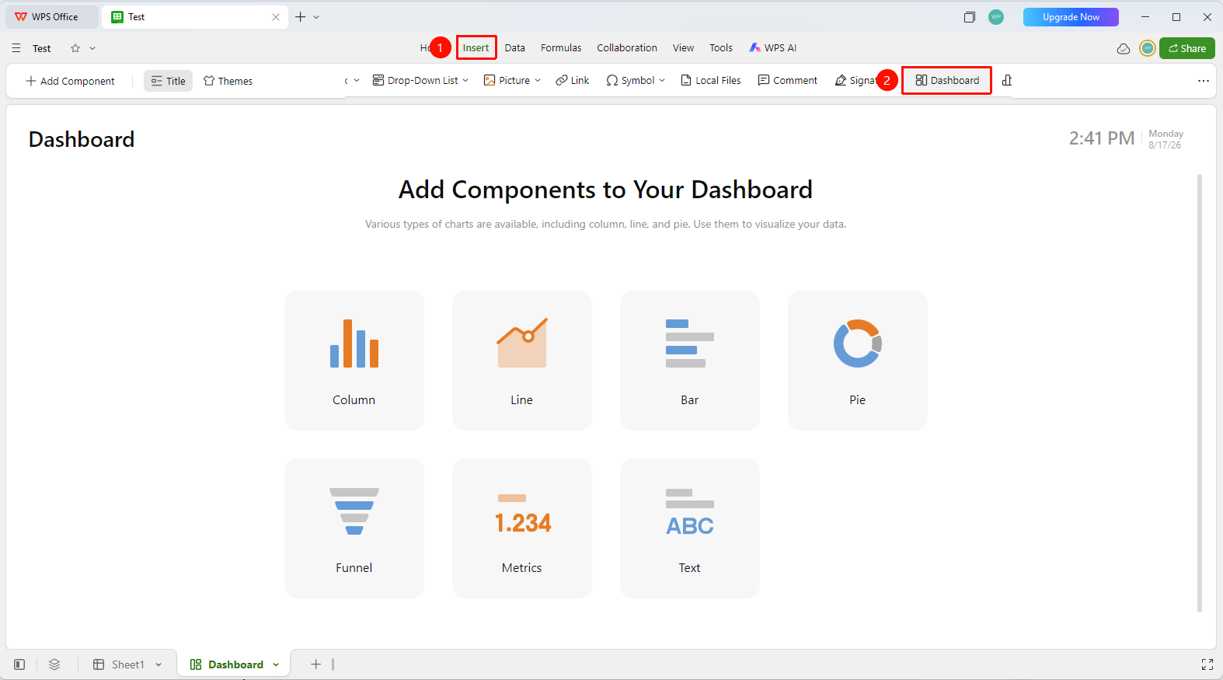Add a Metrics component
This screenshot has width=1223, height=680.
(x=522, y=528)
